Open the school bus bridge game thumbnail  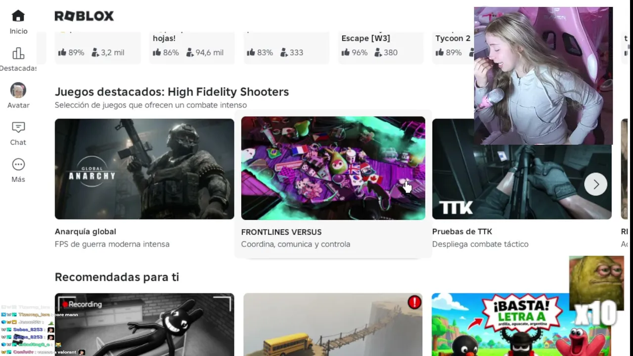[333, 324]
